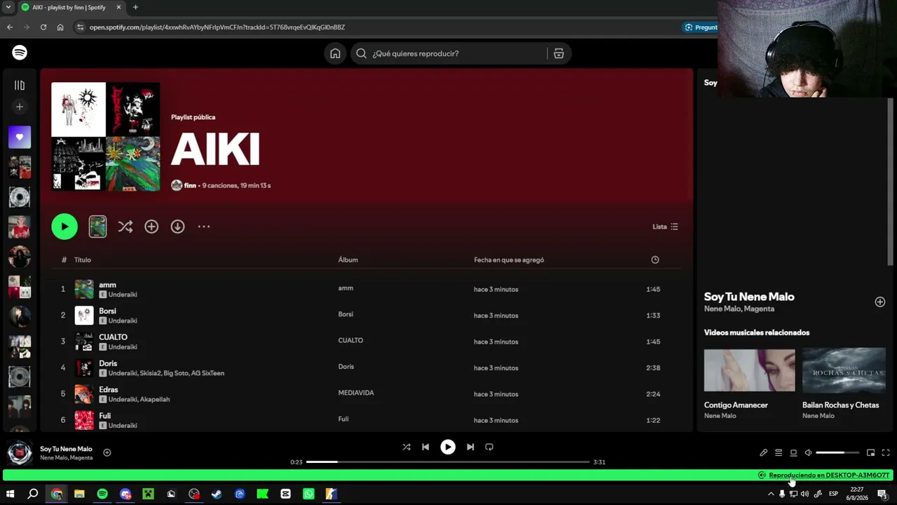Sort tracks by the Título column
This screenshot has height=505, width=897.
pos(83,260)
